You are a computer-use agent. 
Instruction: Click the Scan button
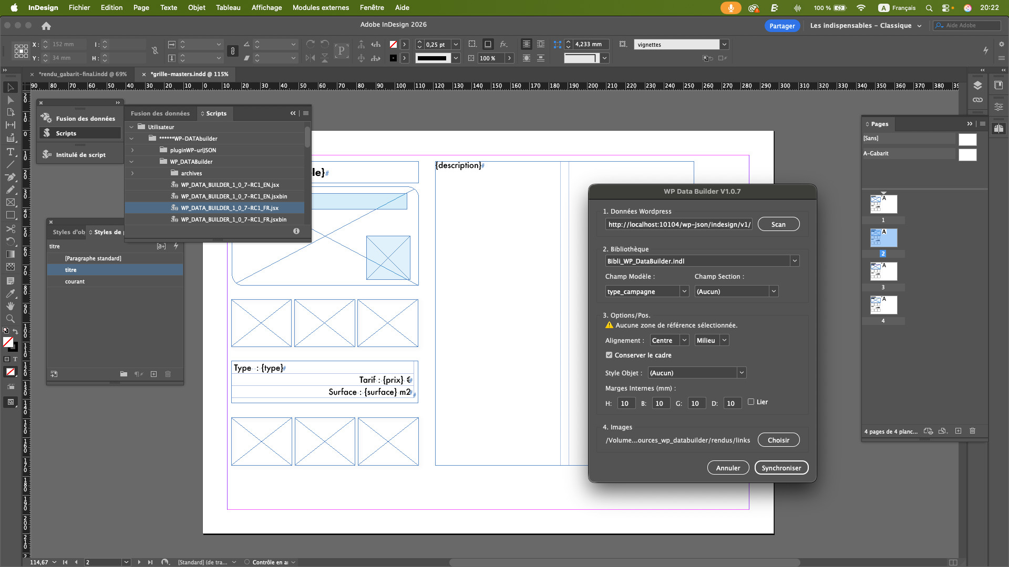778,224
